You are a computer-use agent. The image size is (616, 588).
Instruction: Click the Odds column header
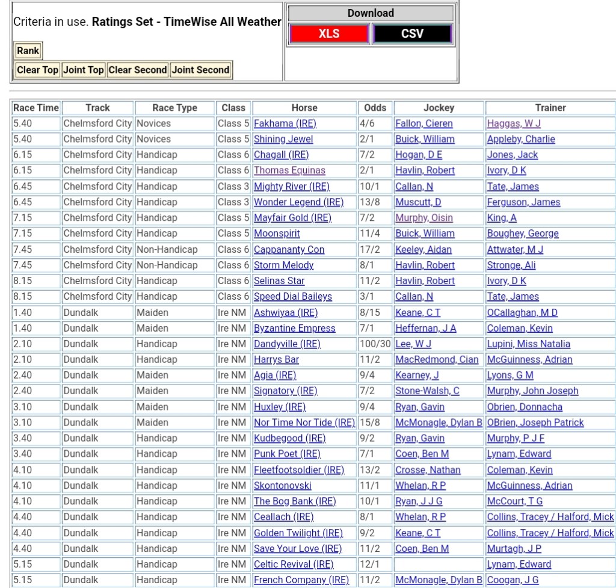point(375,108)
